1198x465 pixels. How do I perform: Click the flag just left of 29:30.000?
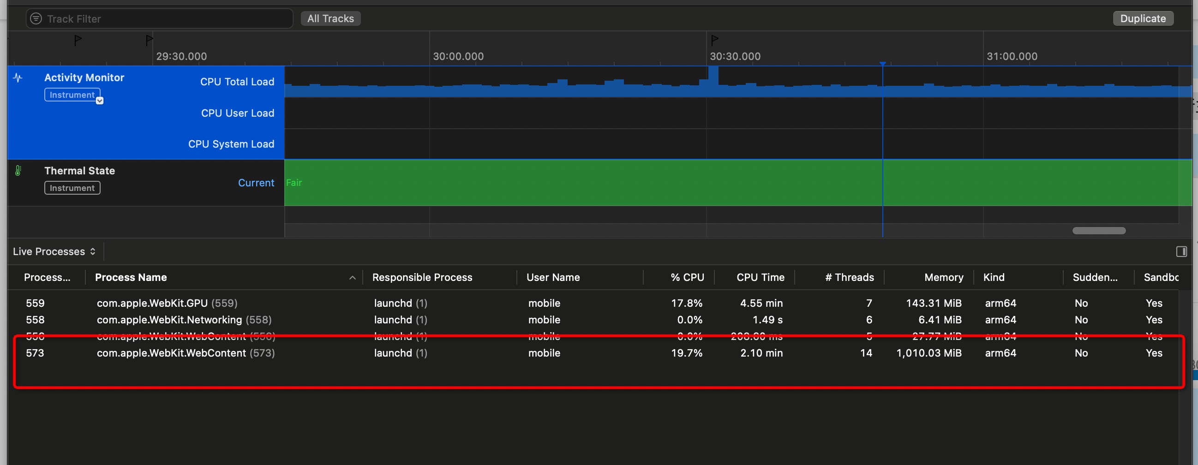tap(149, 40)
